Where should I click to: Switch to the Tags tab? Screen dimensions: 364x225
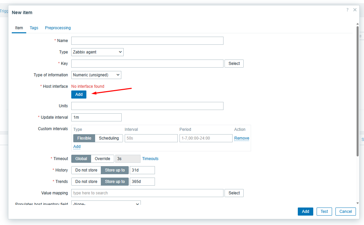point(34,28)
